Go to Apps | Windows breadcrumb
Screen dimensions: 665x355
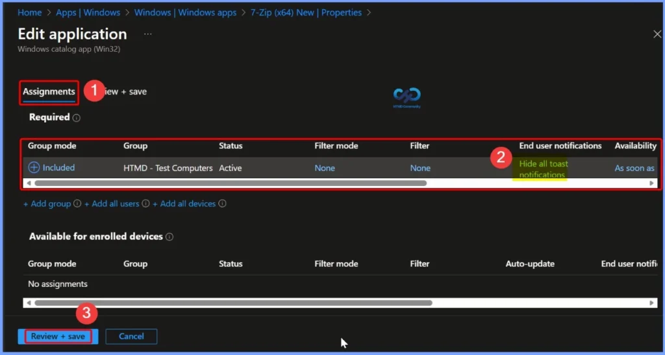pyautogui.click(x=88, y=13)
